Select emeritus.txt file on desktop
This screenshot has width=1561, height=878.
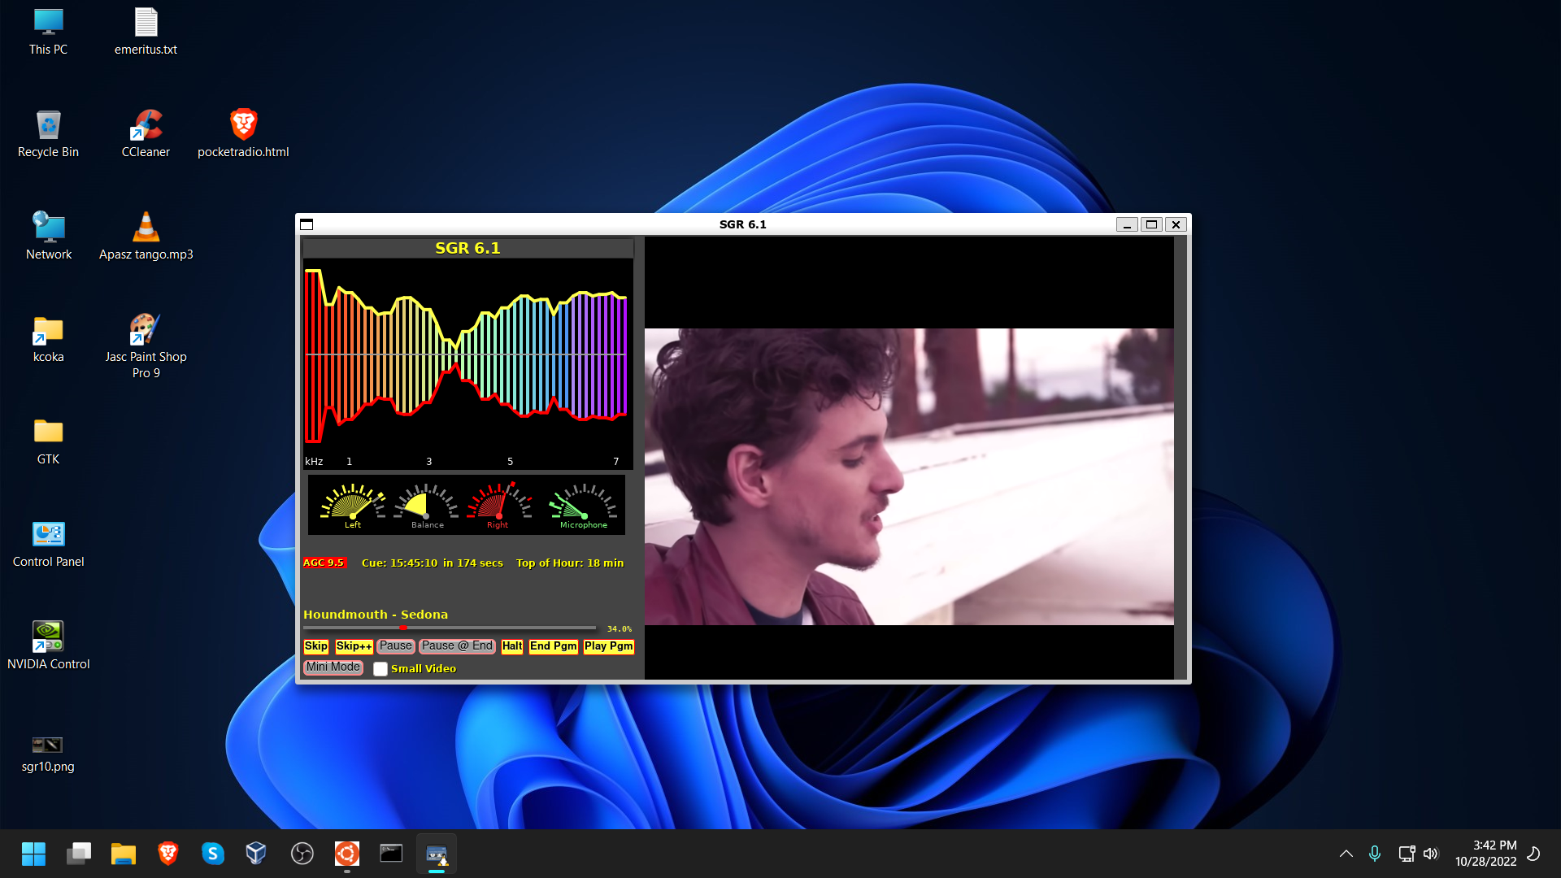click(146, 33)
